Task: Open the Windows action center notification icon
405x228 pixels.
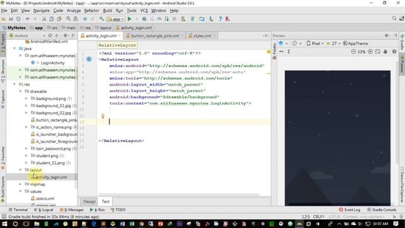Action: [x=396, y=224]
